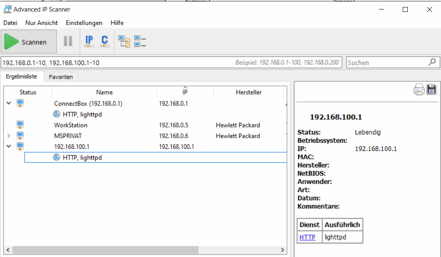The width and height of the screenshot is (441, 257).
Task: Collapse the ConnectBox device entry
Action: (x=9, y=103)
